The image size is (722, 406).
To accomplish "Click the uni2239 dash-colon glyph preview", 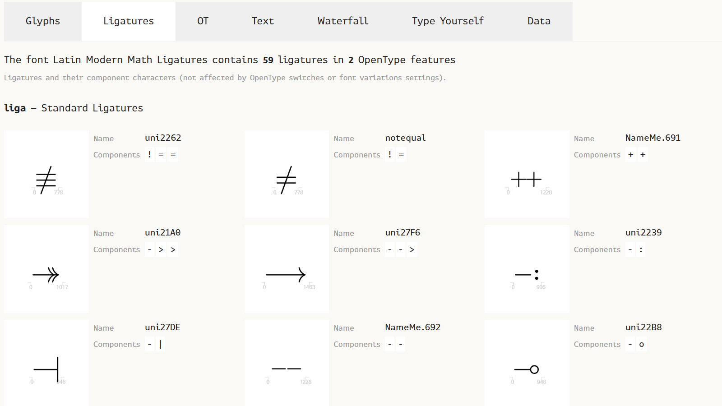I will pos(527,269).
